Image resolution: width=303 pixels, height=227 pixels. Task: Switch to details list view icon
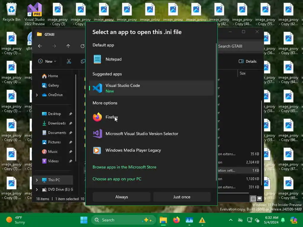coord(253,199)
